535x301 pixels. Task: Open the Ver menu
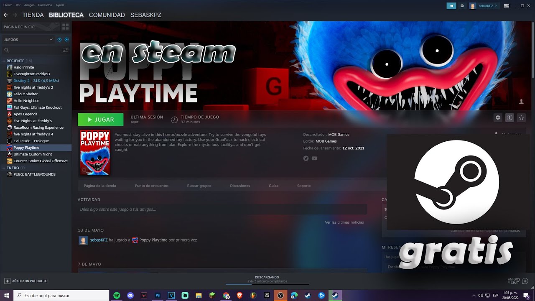[18, 5]
